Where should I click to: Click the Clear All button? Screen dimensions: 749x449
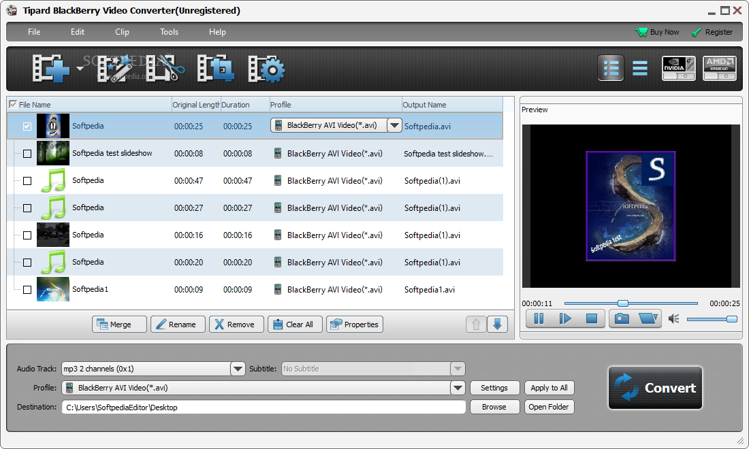point(295,325)
